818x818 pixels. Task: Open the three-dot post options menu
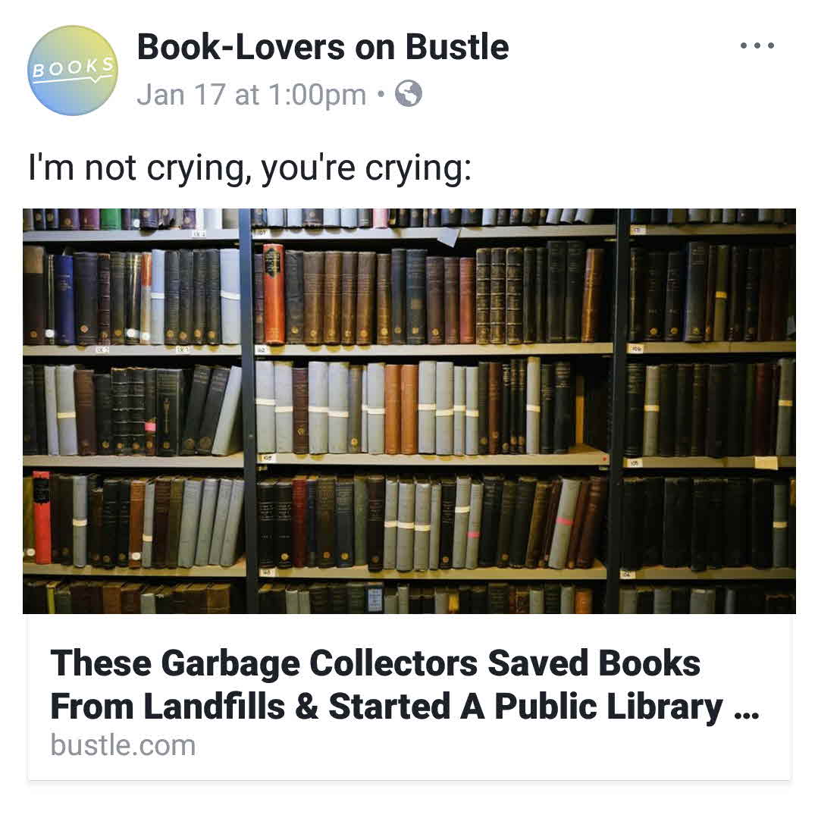point(757,45)
